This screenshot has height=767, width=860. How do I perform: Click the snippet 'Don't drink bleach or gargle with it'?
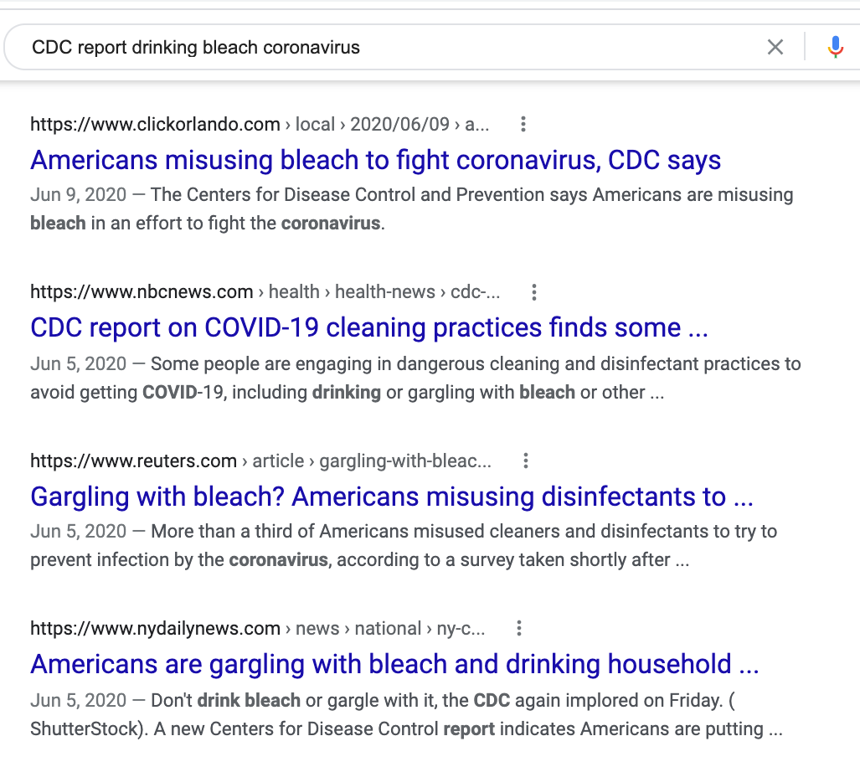click(x=443, y=700)
